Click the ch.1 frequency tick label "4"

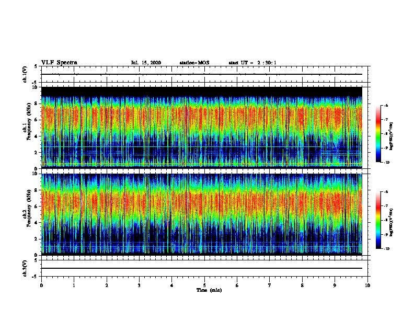click(36, 136)
